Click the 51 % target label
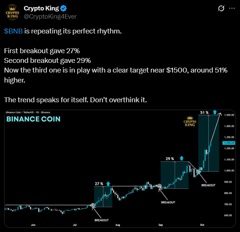 click(x=204, y=112)
